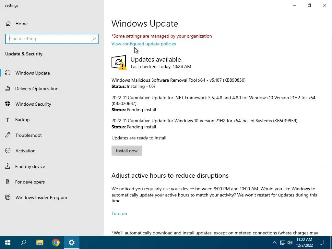Focus the Find a setting search field
The image size is (332, 249).
point(52,39)
